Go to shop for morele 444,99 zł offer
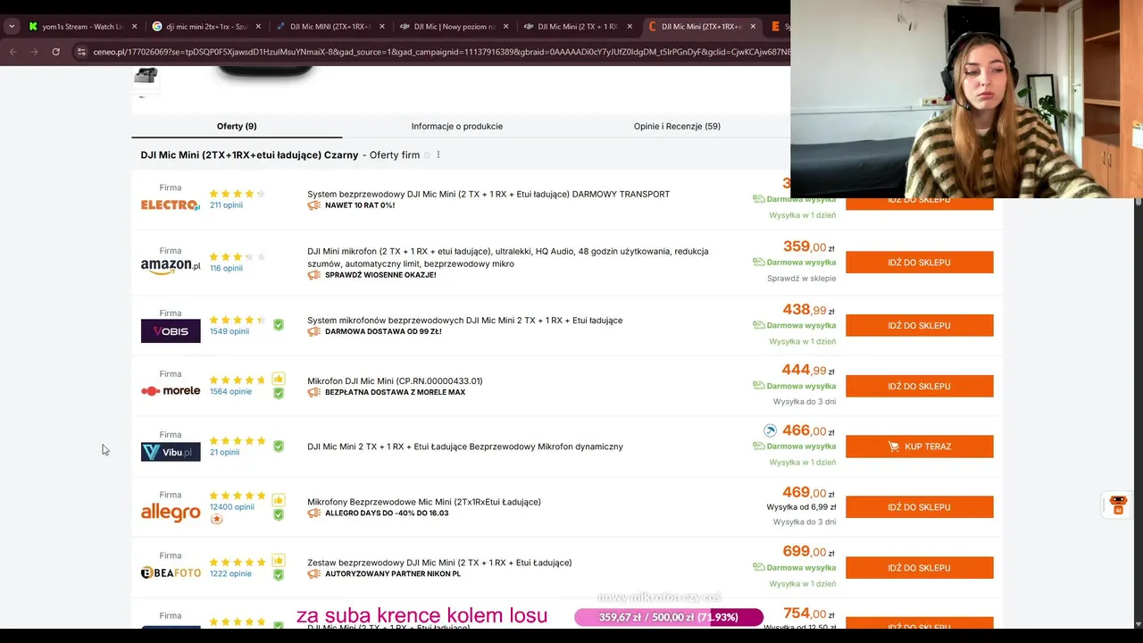Viewport: 1143px width, 643px height. [x=919, y=386]
